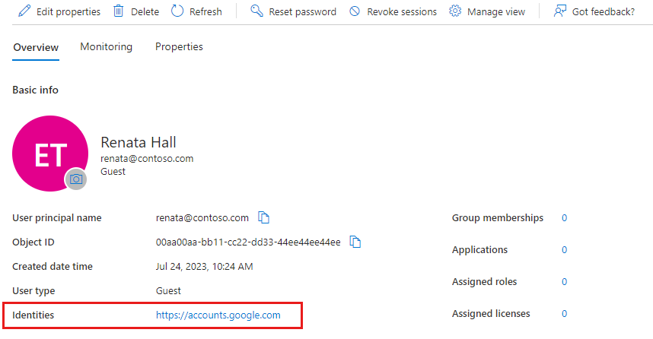Change profile photo via camera icon
The image size is (653, 339).
point(75,179)
